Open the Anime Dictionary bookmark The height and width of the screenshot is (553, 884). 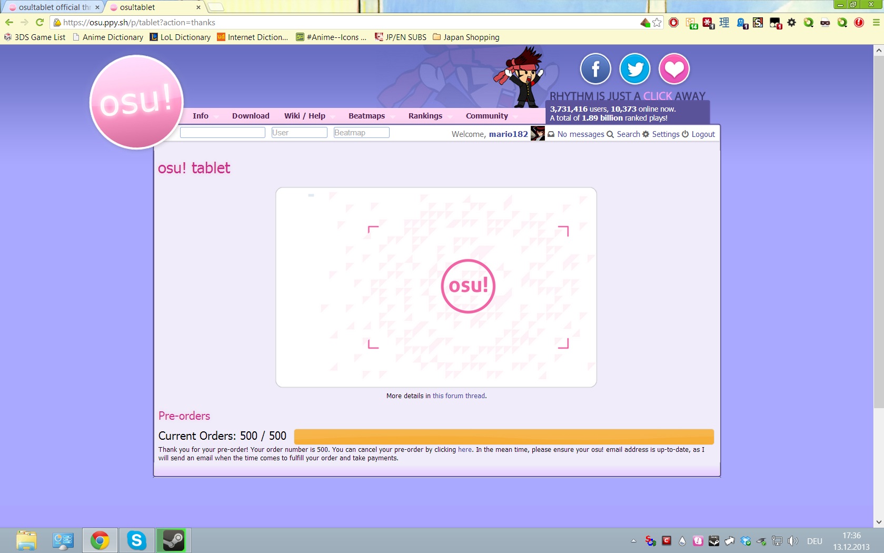[108, 37]
